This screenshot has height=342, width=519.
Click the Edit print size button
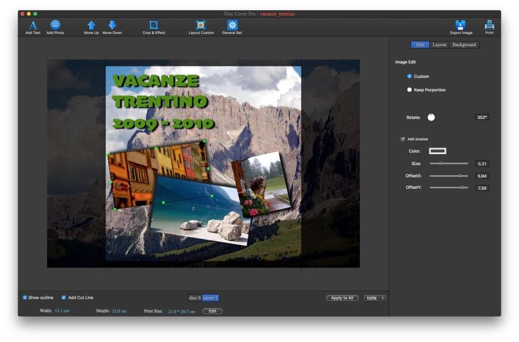(x=212, y=311)
